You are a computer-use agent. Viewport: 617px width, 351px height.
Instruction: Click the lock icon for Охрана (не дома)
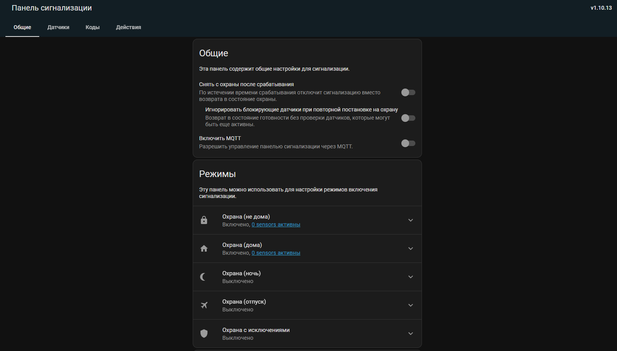click(x=204, y=220)
